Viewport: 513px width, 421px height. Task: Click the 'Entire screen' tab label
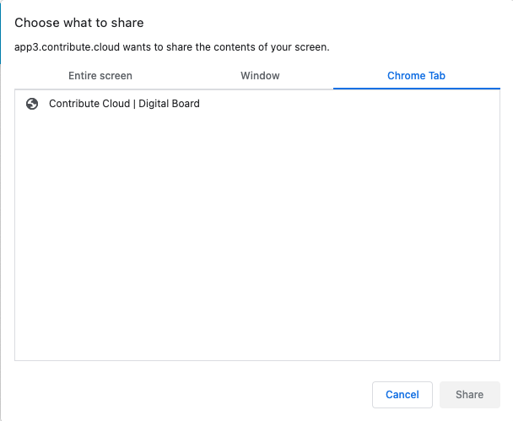pos(100,76)
